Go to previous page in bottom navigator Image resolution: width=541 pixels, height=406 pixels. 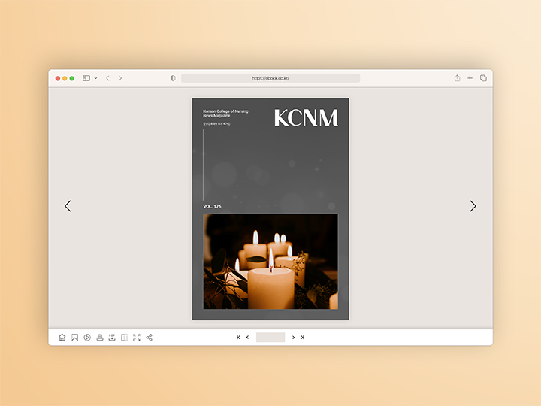[x=247, y=338]
